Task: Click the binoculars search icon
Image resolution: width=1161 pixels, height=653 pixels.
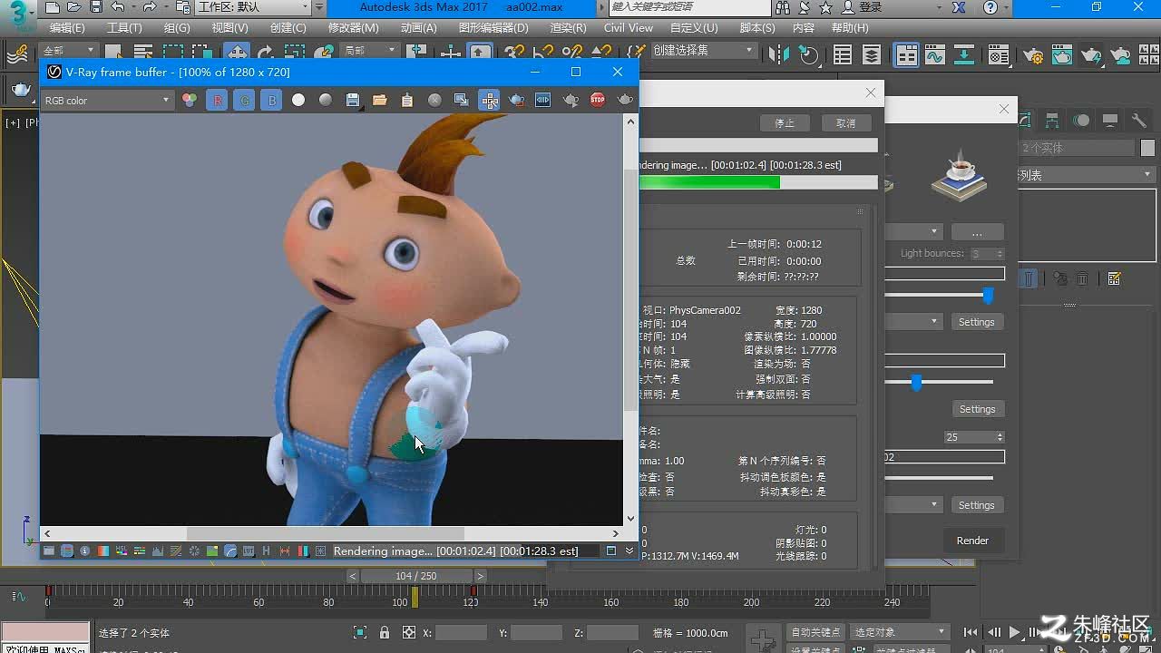Action: pyautogui.click(x=783, y=7)
